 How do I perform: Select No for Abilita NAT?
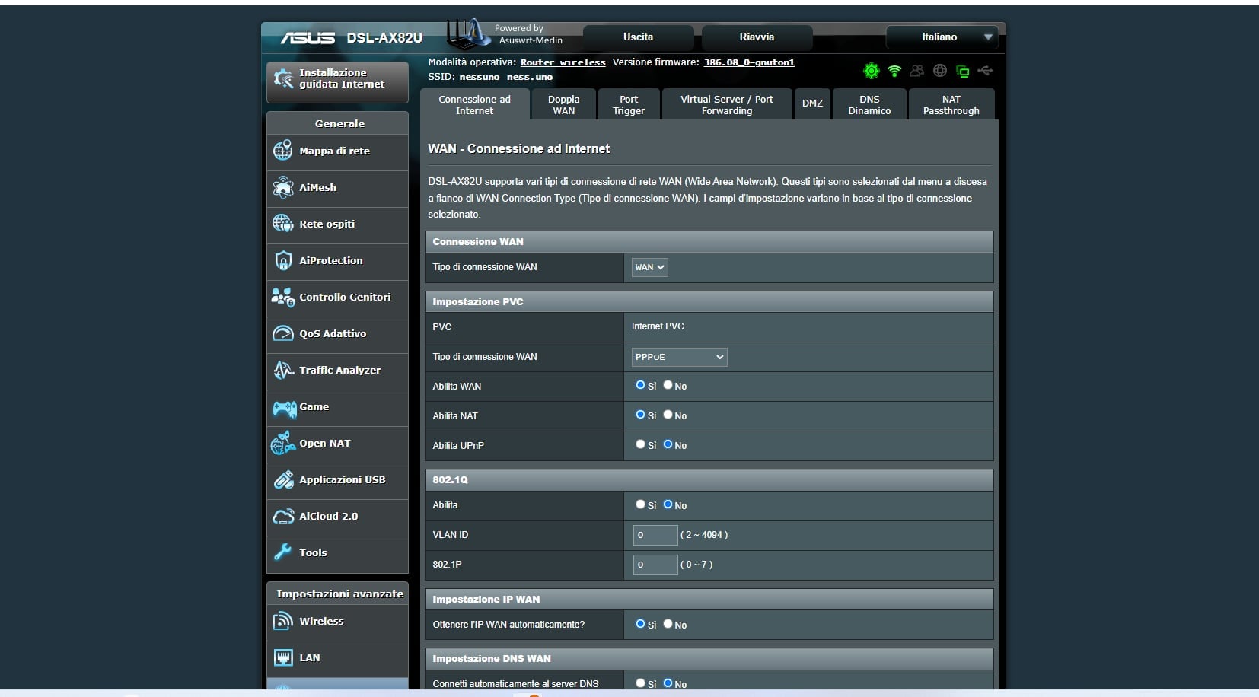click(x=668, y=415)
